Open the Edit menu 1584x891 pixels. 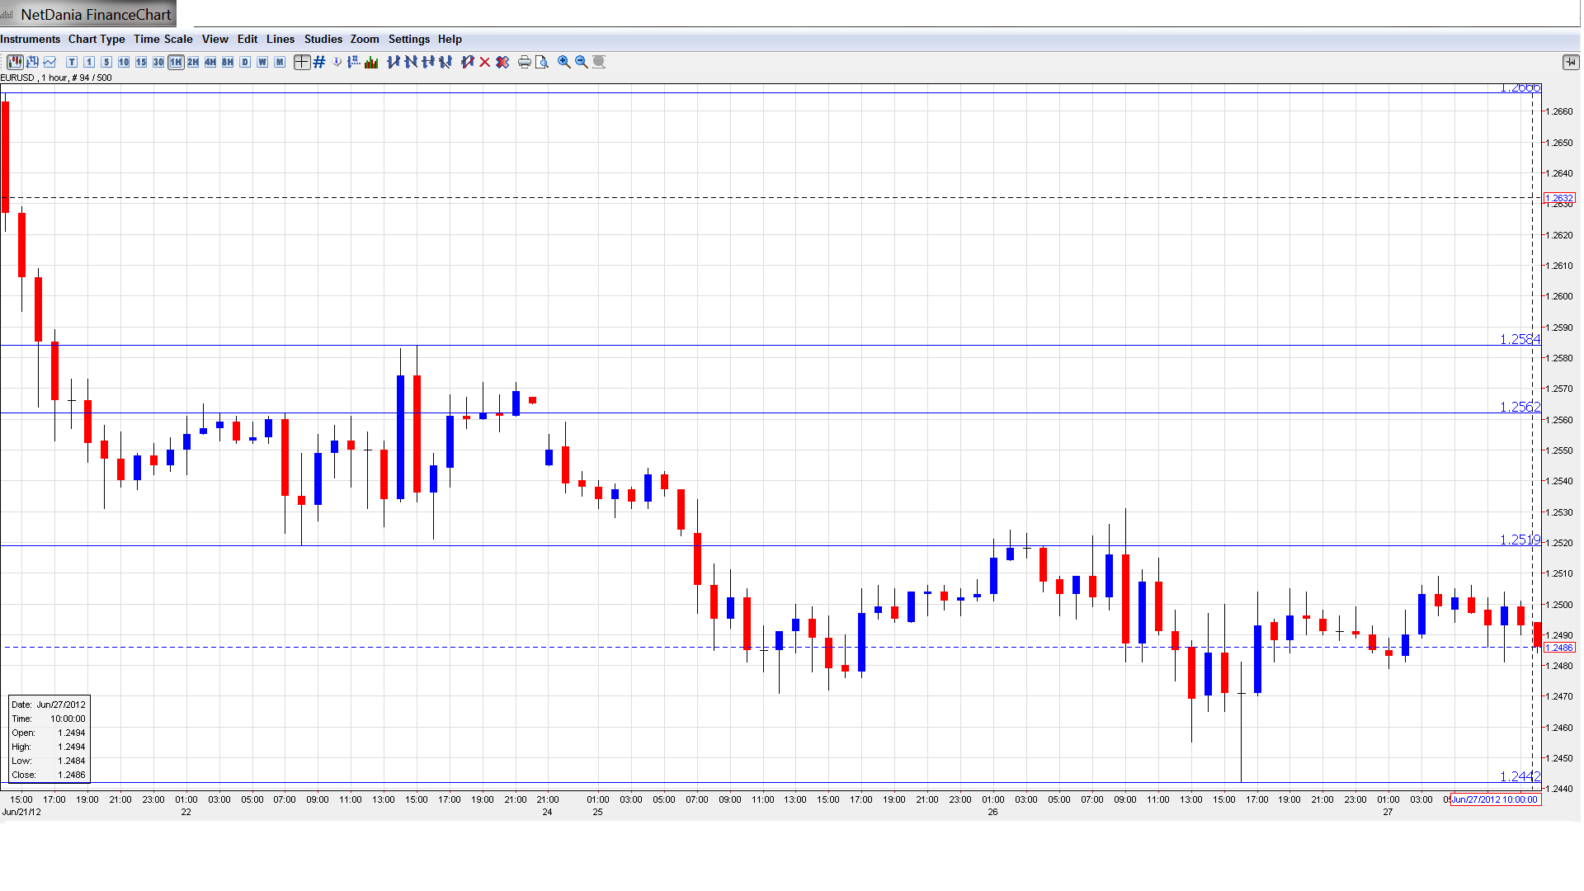[x=247, y=39]
